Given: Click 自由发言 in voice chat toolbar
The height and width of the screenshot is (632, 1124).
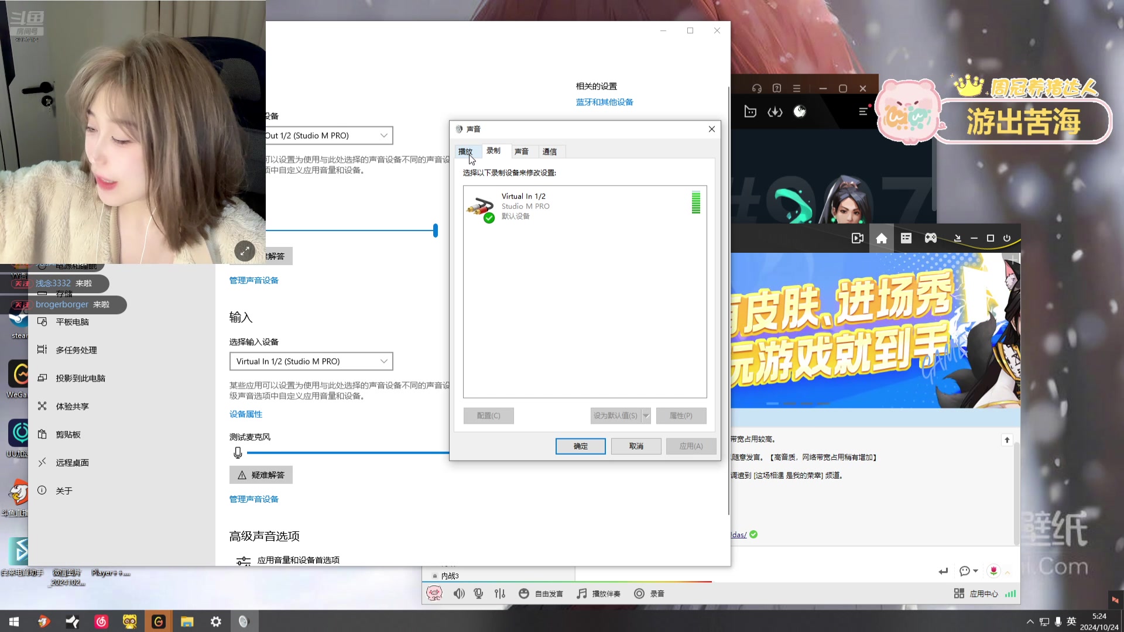Looking at the screenshot, I should point(541,593).
